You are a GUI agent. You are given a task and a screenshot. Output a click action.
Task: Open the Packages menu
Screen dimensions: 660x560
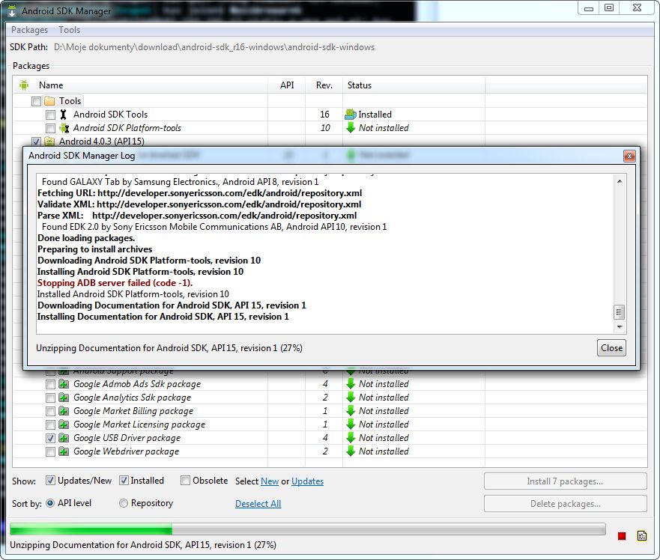tap(29, 30)
